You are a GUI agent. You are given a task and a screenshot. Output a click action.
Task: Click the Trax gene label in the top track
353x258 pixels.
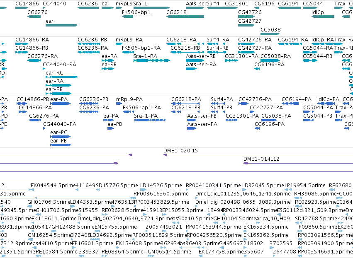340,4
